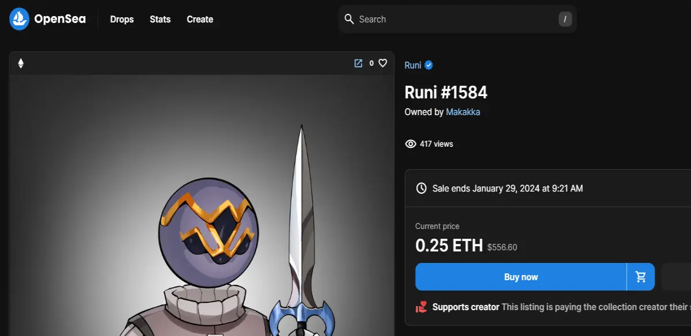Click the clock icon beside sale end

point(422,188)
